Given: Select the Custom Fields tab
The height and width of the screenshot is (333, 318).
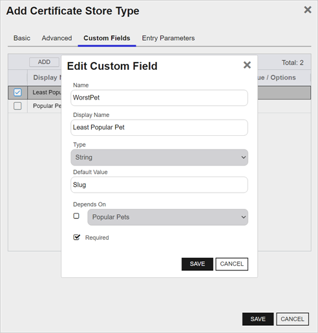Looking at the screenshot, I should pos(107,38).
